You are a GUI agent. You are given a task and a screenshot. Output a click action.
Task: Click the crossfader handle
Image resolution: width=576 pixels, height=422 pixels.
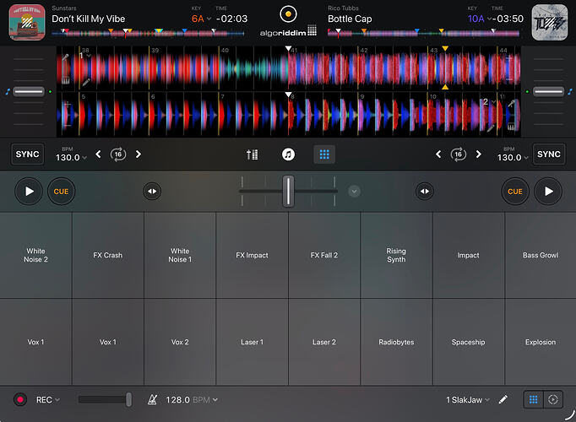[x=288, y=192]
